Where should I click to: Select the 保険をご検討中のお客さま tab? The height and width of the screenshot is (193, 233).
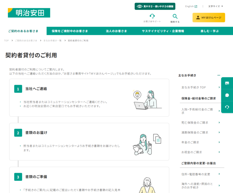70,31
